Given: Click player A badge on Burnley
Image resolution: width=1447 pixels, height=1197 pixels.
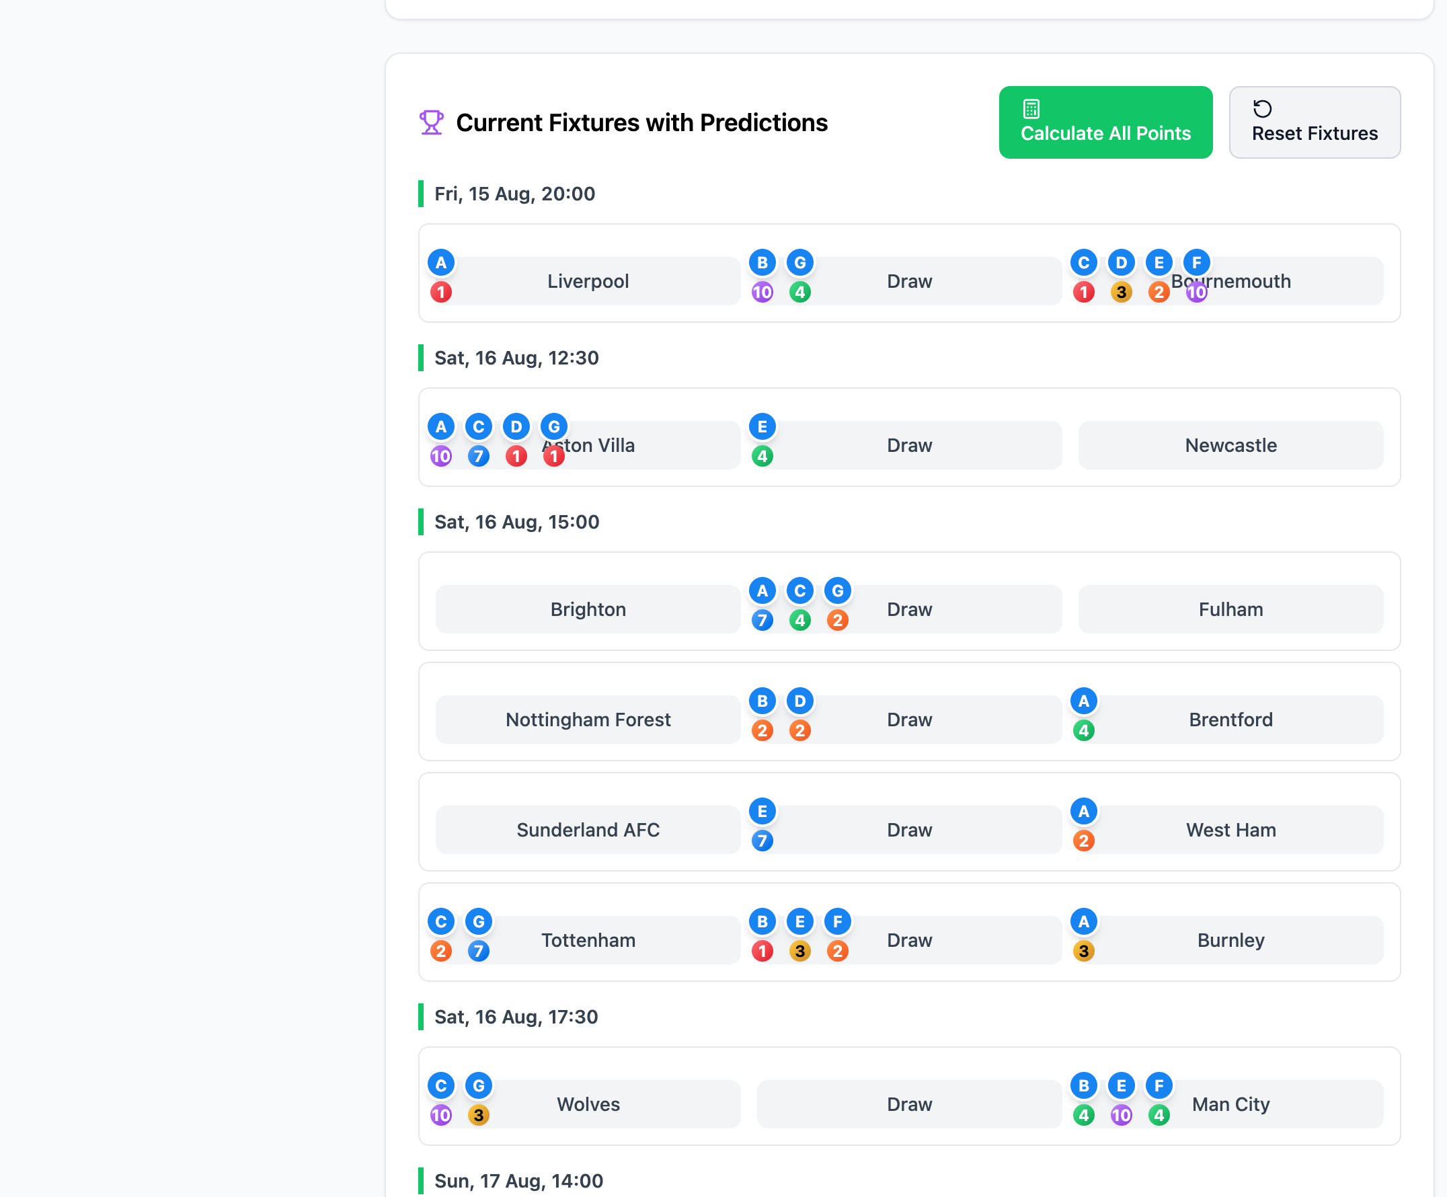Looking at the screenshot, I should 1083,921.
